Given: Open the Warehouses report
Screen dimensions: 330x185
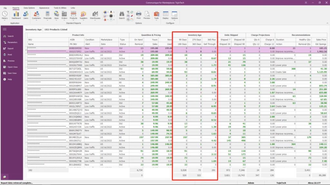Looking at the screenshot, I should (x=95, y=14).
